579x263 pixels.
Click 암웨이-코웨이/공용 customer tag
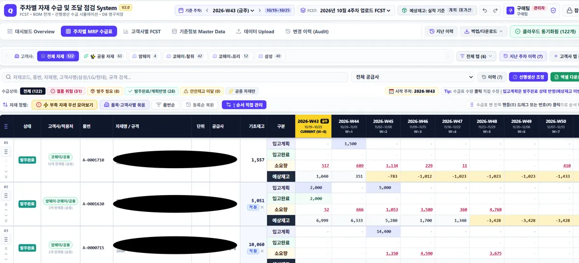coord(60,201)
